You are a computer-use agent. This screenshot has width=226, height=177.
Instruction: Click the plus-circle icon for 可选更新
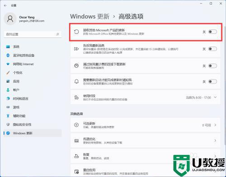tap(76, 125)
